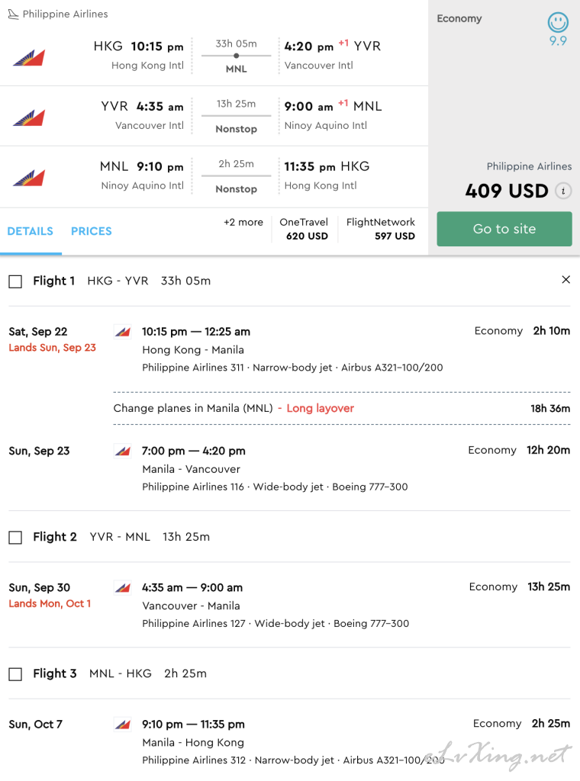Click the smiley rating icon showing 9.9
The width and height of the screenshot is (580, 781).
point(558,22)
